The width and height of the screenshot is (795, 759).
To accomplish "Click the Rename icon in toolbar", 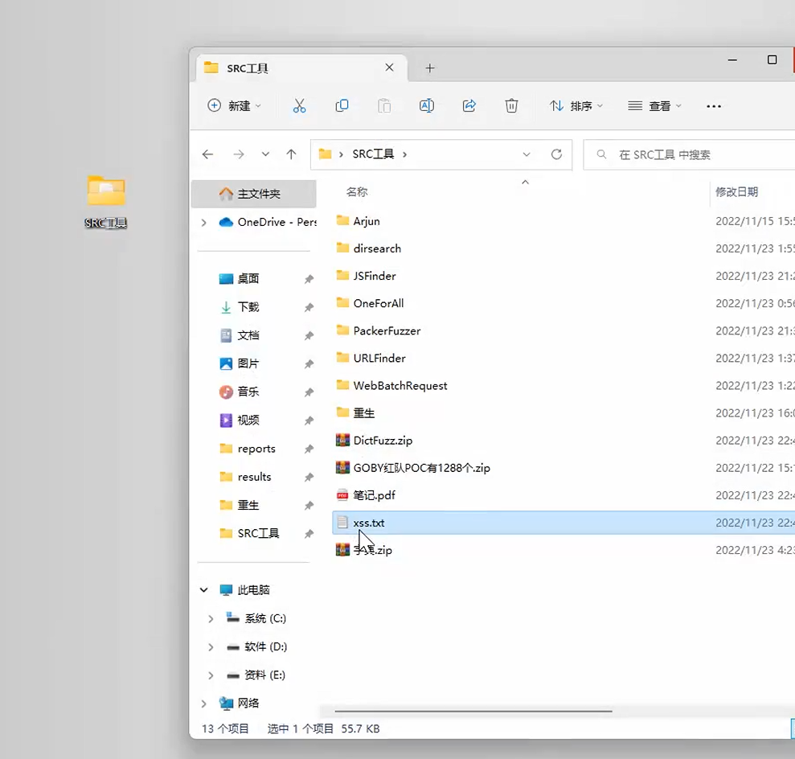I will [x=426, y=105].
